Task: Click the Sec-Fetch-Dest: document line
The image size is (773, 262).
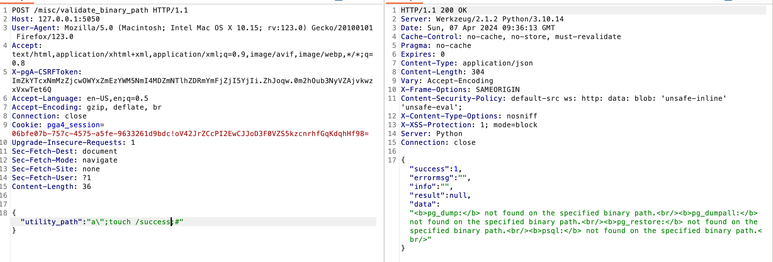Action: [x=65, y=151]
